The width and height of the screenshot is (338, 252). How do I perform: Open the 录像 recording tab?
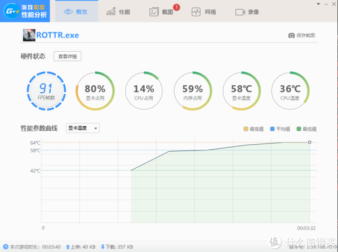pyautogui.click(x=247, y=12)
